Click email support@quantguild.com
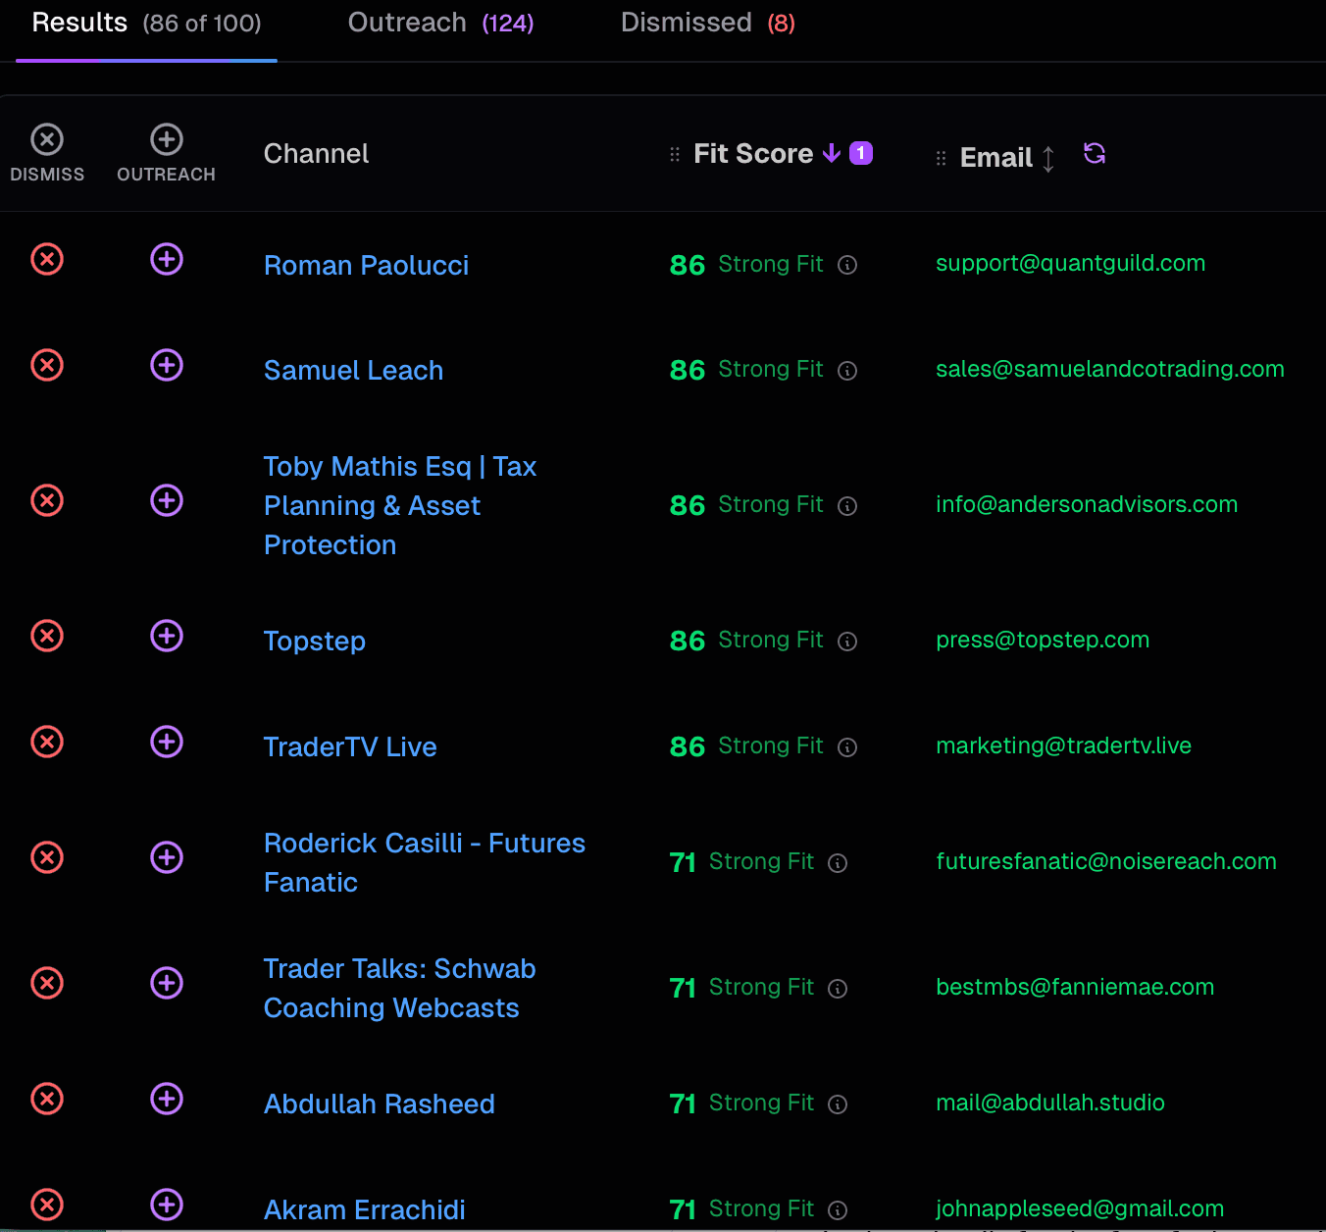The height and width of the screenshot is (1232, 1326). [x=1071, y=264]
